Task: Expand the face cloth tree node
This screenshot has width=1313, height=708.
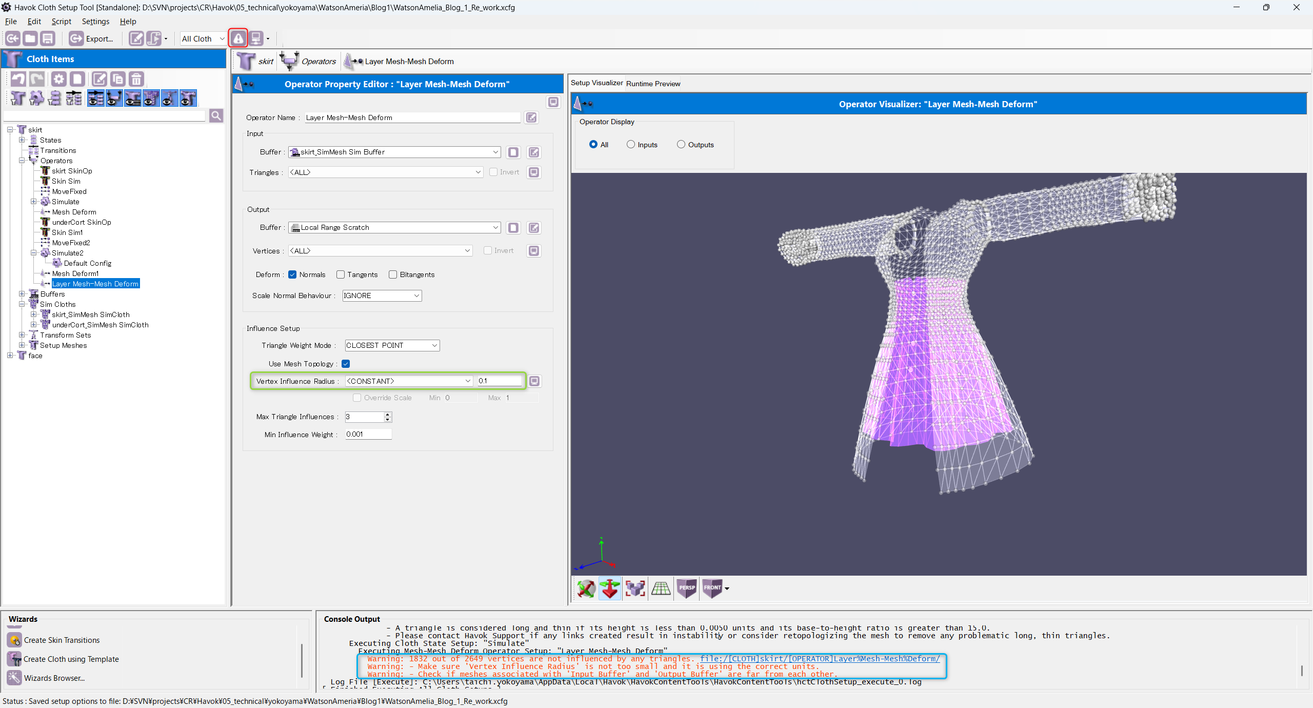Action: pos(10,356)
